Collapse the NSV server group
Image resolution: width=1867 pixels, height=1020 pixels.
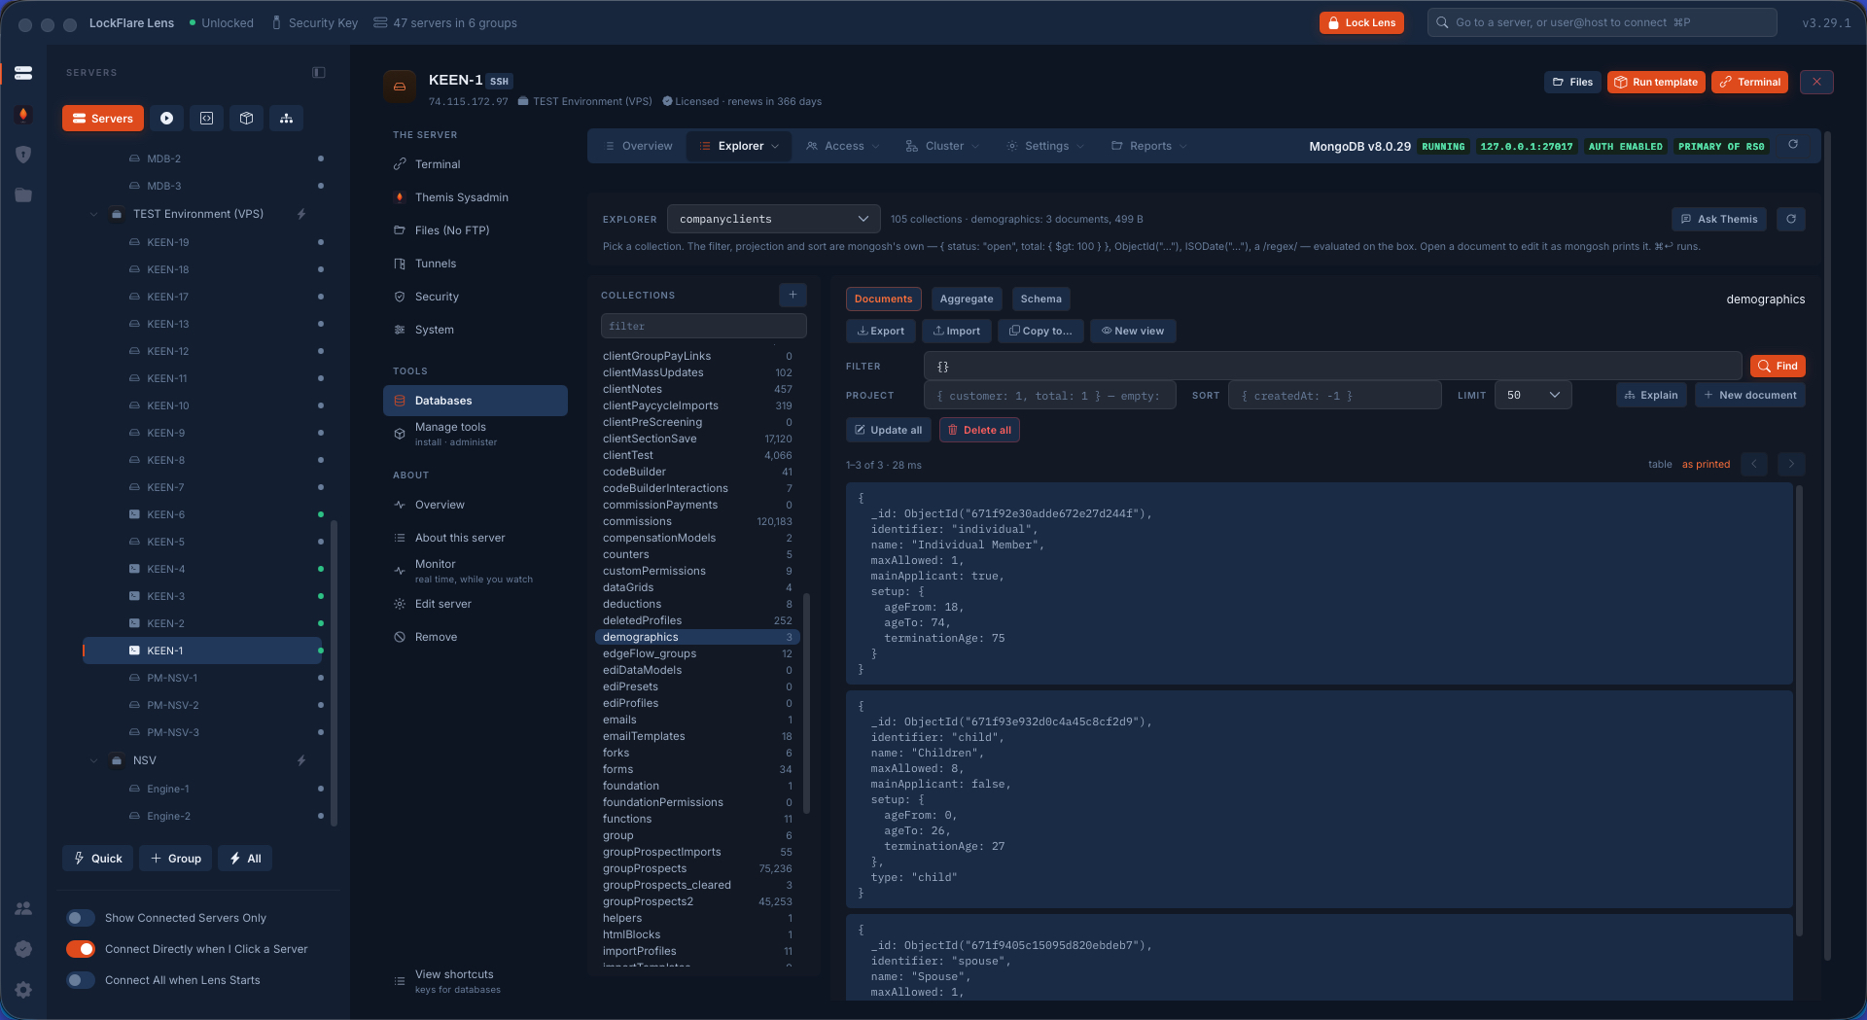tap(94, 760)
